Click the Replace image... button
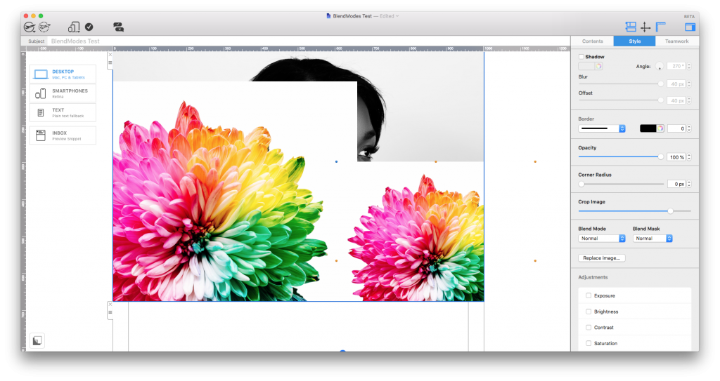This screenshot has height=381, width=720. pos(602,258)
